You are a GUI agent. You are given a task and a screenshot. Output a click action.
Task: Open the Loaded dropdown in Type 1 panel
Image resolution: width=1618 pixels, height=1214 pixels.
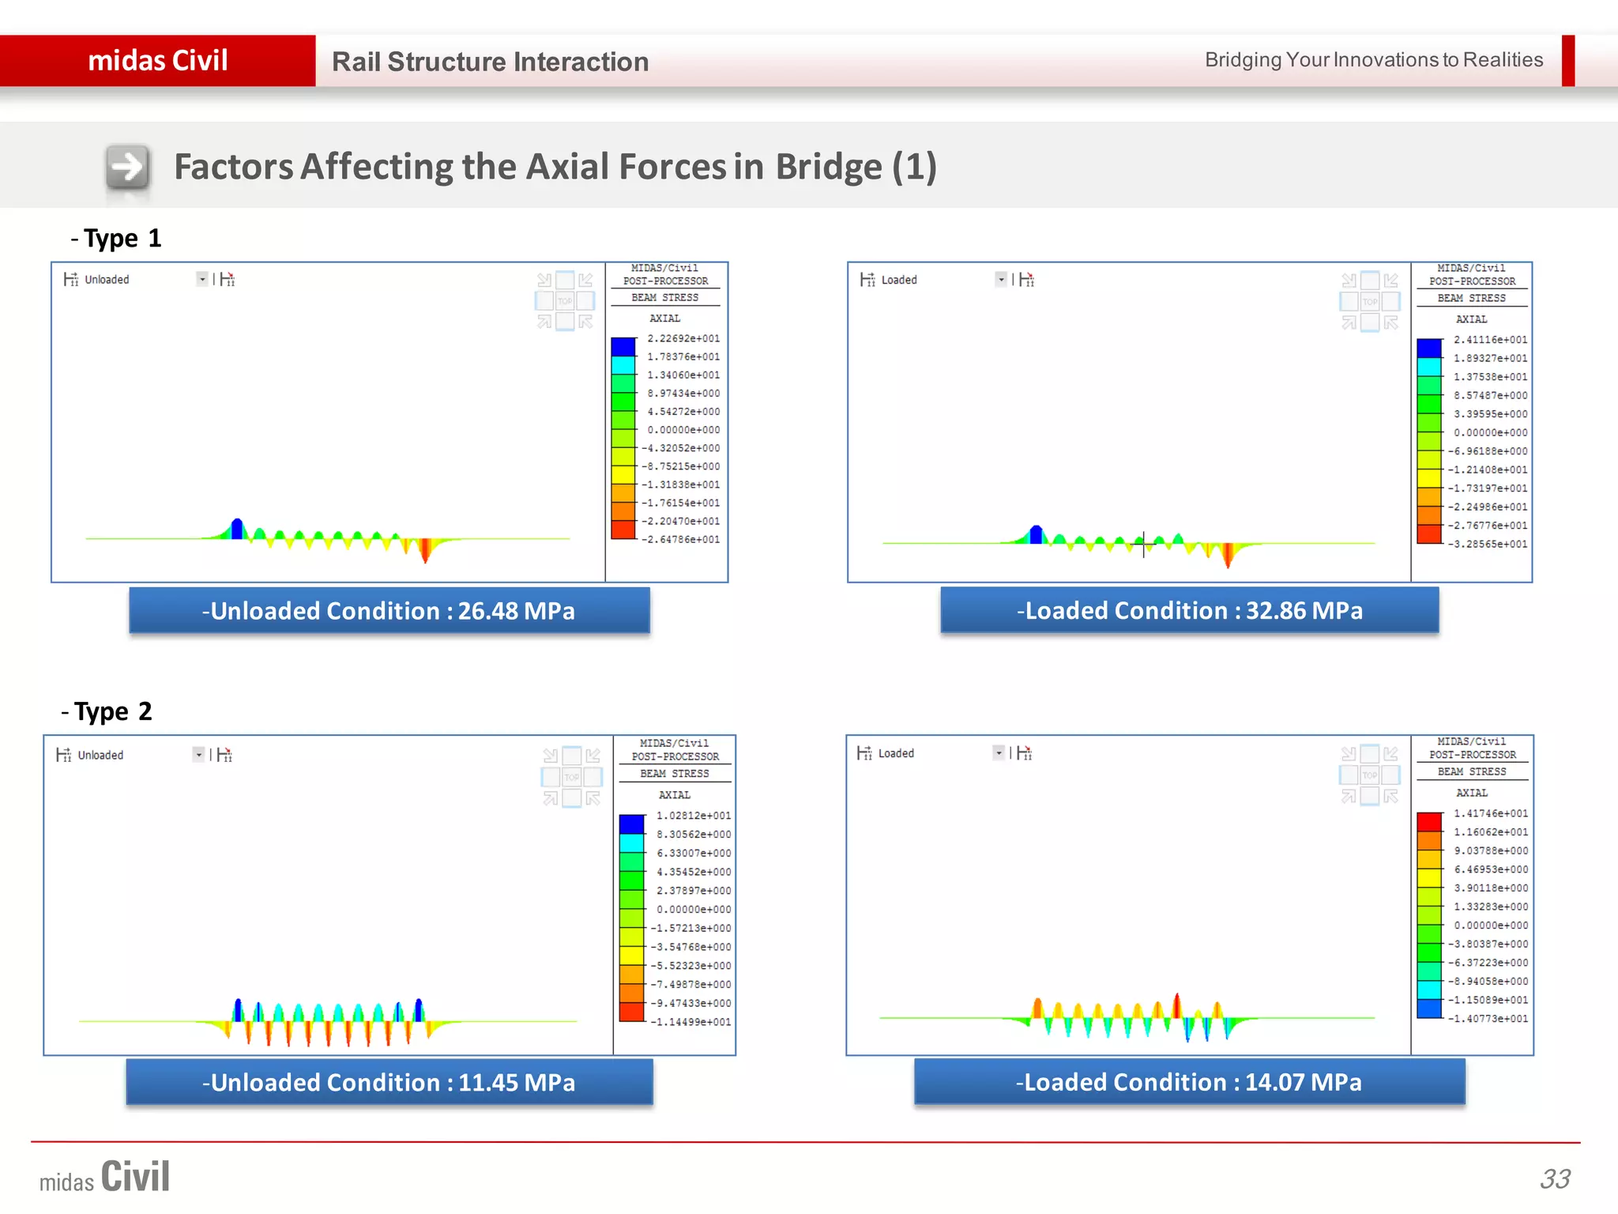(x=1001, y=279)
